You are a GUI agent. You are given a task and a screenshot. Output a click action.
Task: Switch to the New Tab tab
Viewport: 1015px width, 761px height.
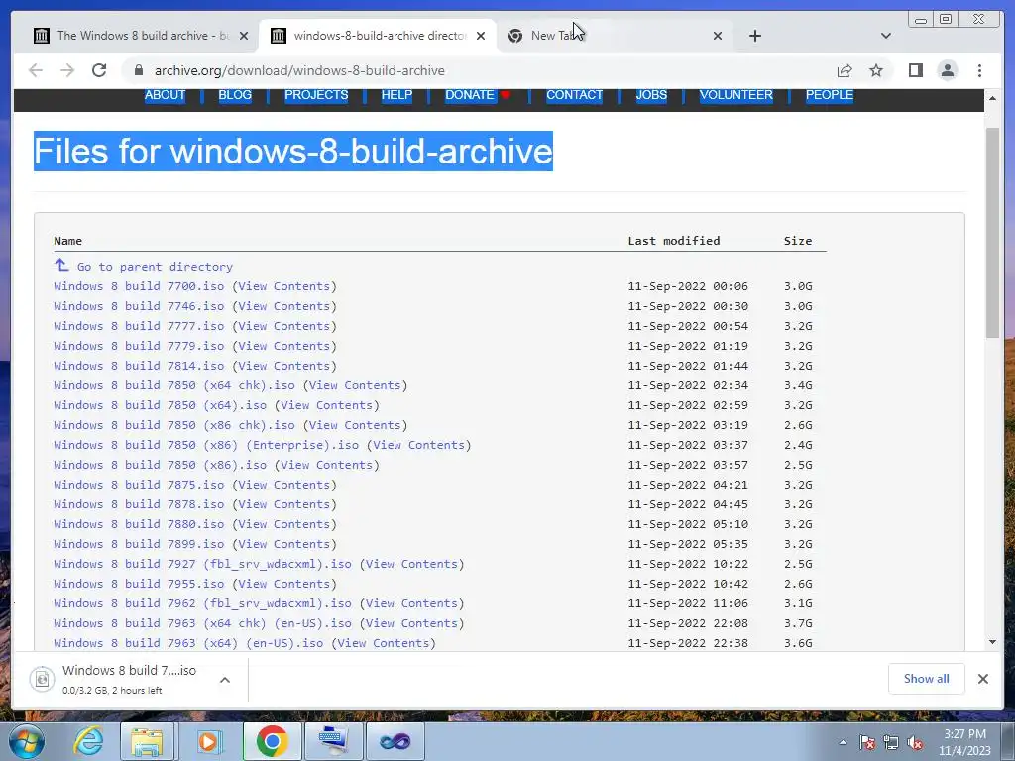[x=615, y=36]
